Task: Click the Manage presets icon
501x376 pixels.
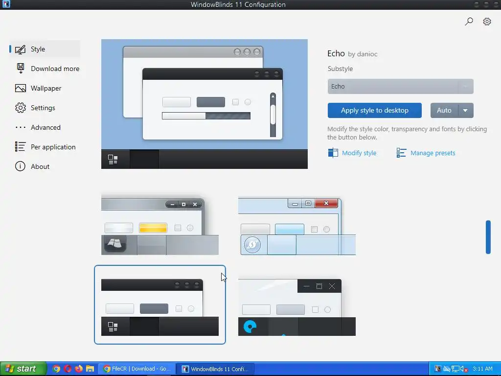Action: pos(401,153)
